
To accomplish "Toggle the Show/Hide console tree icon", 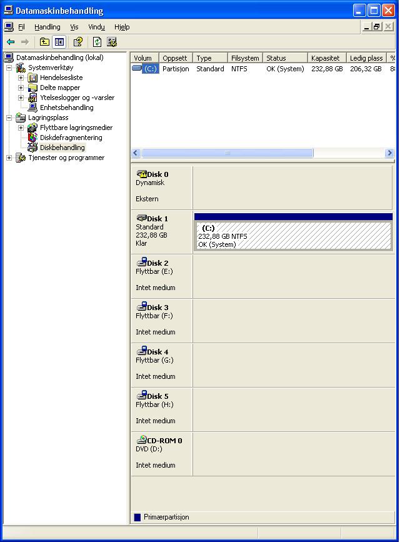I will pyautogui.click(x=59, y=42).
